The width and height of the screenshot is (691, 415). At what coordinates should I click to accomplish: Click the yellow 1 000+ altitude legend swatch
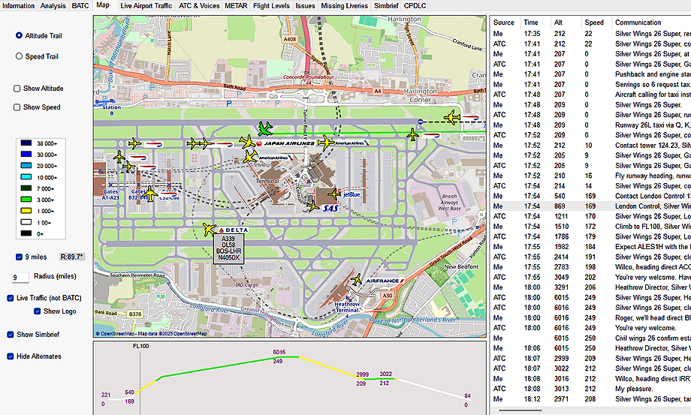click(27, 212)
